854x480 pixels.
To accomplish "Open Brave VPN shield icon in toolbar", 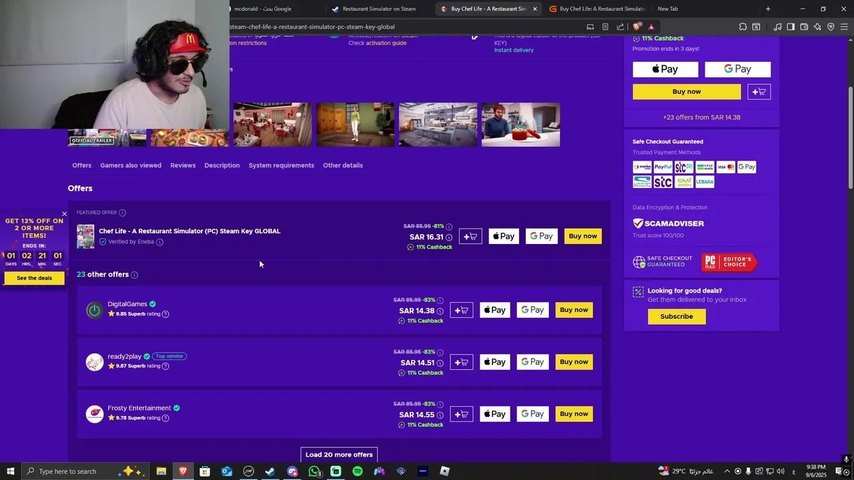I will click(x=831, y=27).
